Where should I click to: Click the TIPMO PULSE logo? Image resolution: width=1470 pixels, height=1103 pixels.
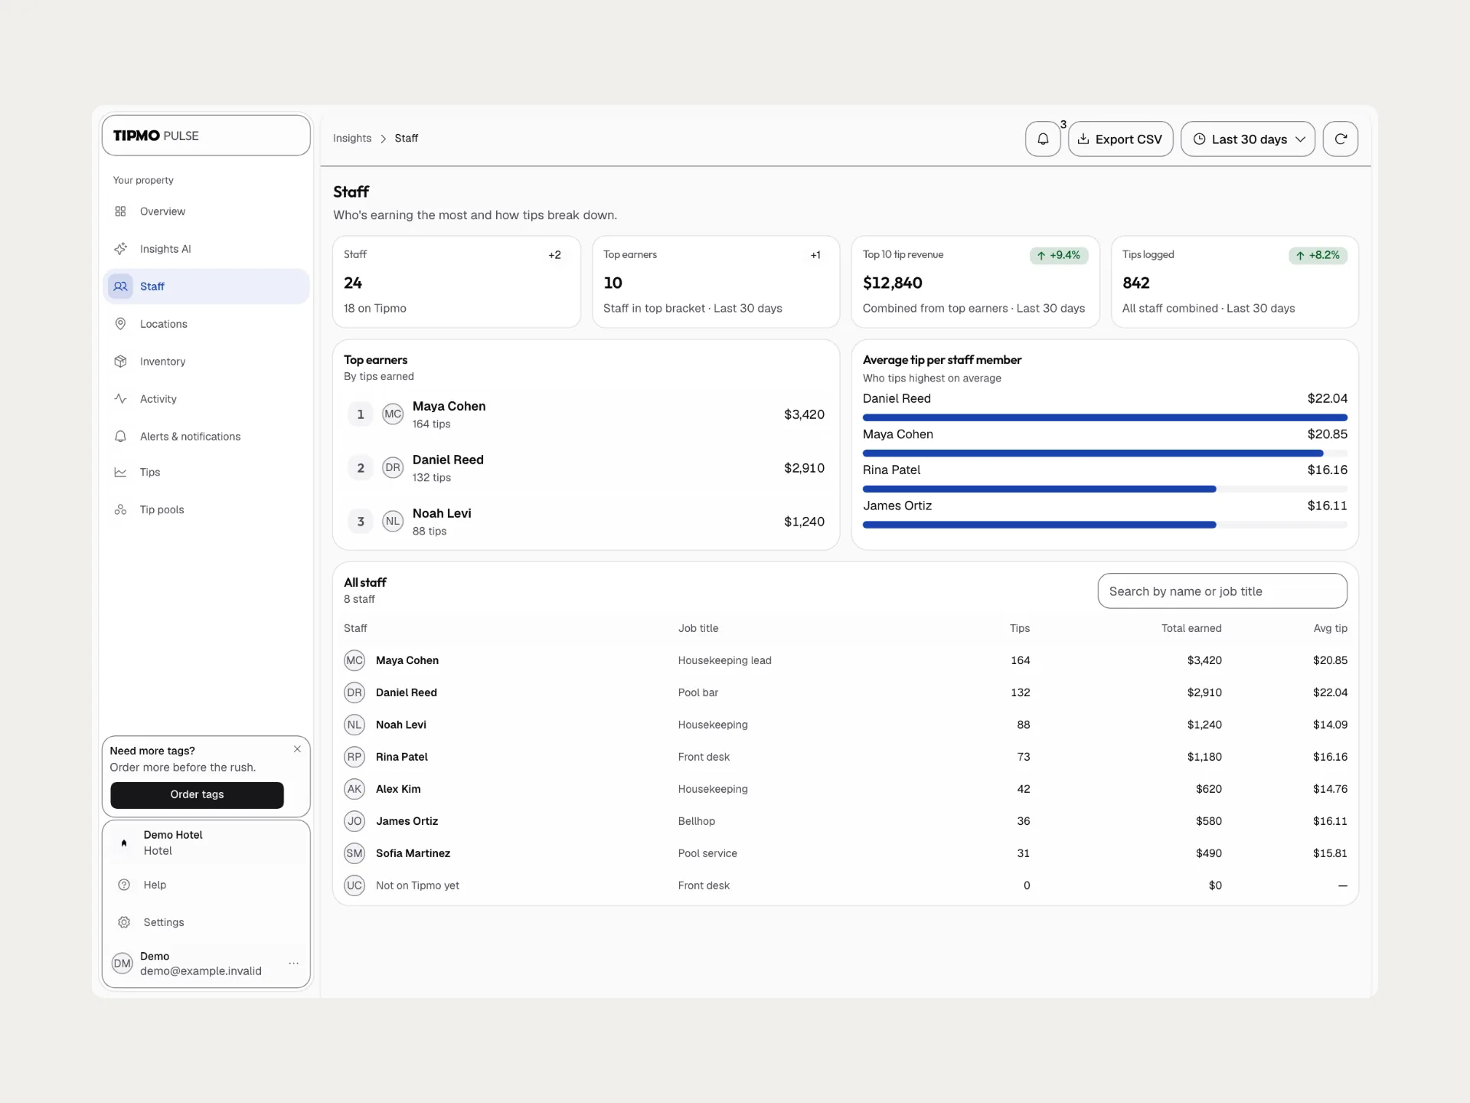click(156, 136)
